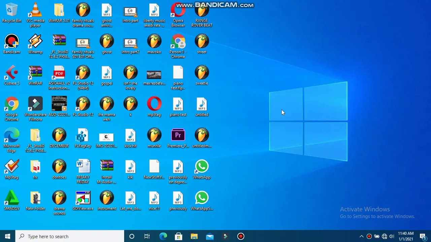Image resolution: width=431 pixels, height=242 pixels.
Task: Open the network status tray icon
Action: coord(384,236)
